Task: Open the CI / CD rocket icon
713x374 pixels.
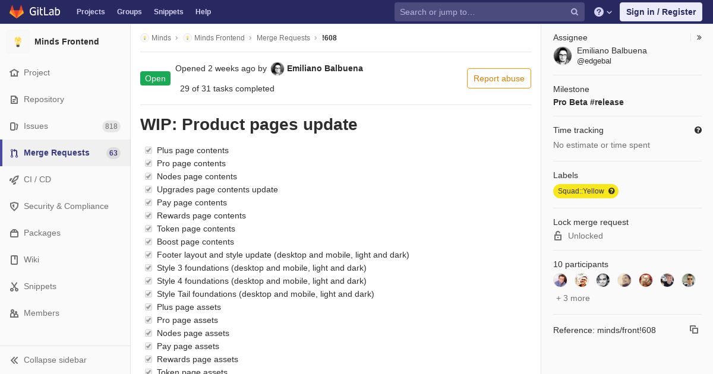Action: tap(14, 179)
